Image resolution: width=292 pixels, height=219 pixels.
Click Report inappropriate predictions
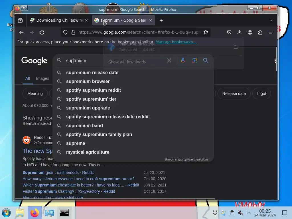pos(187,160)
